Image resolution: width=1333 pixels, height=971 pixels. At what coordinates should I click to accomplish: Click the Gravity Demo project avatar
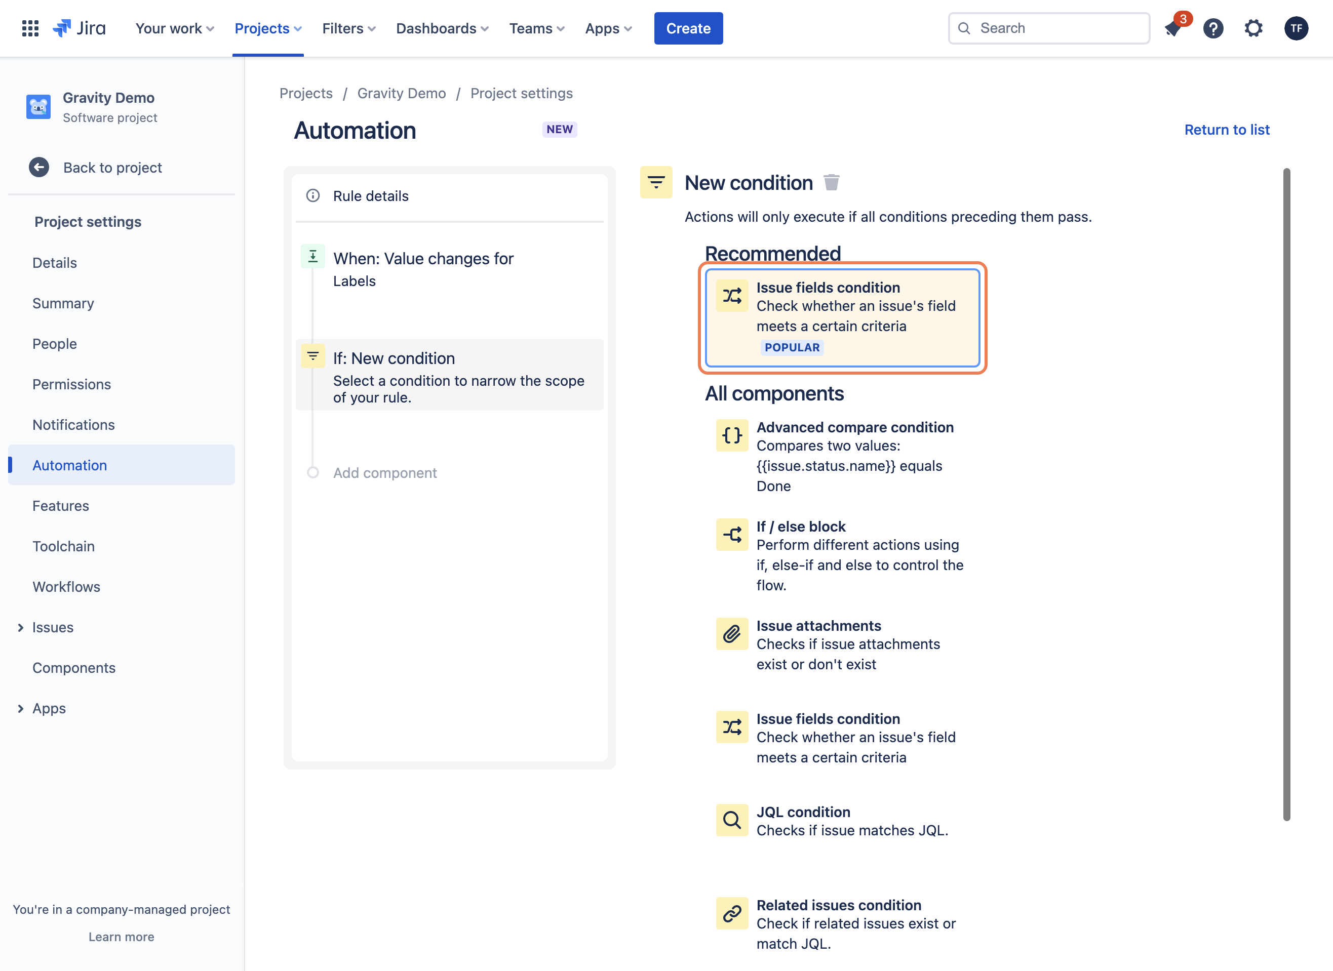click(38, 107)
